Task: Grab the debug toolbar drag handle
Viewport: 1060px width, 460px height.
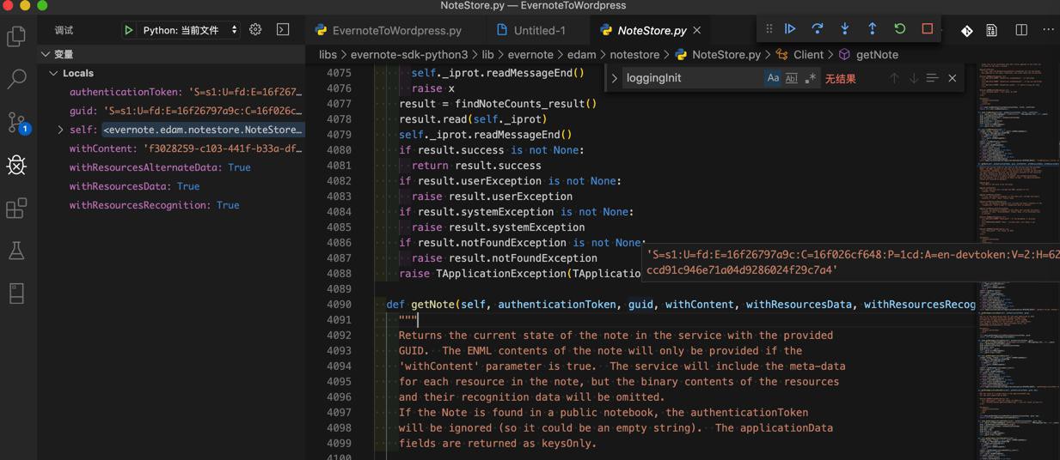Action: click(x=769, y=29)
